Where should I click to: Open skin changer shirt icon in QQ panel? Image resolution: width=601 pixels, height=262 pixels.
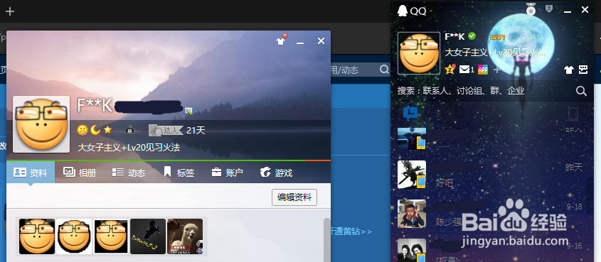(569, 70)
